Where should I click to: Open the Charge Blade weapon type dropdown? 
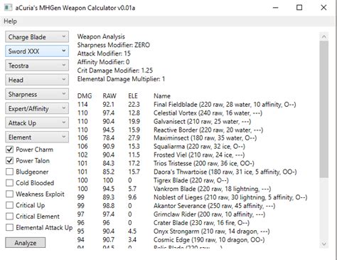[x=37, y=37]
